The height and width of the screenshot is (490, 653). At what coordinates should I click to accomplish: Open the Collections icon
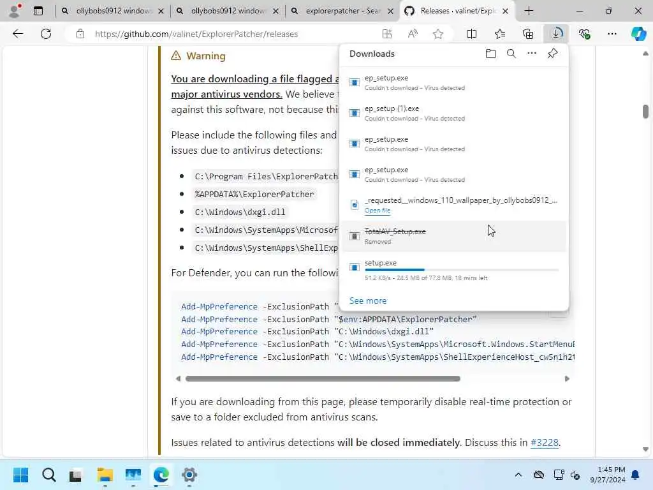(527, 34)
